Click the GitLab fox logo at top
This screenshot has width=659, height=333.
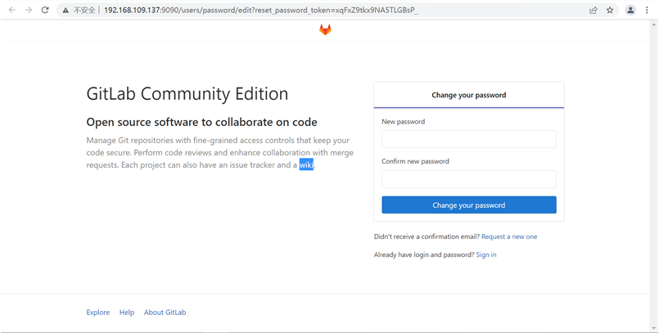pyautogui.click(x=325, y=29)
